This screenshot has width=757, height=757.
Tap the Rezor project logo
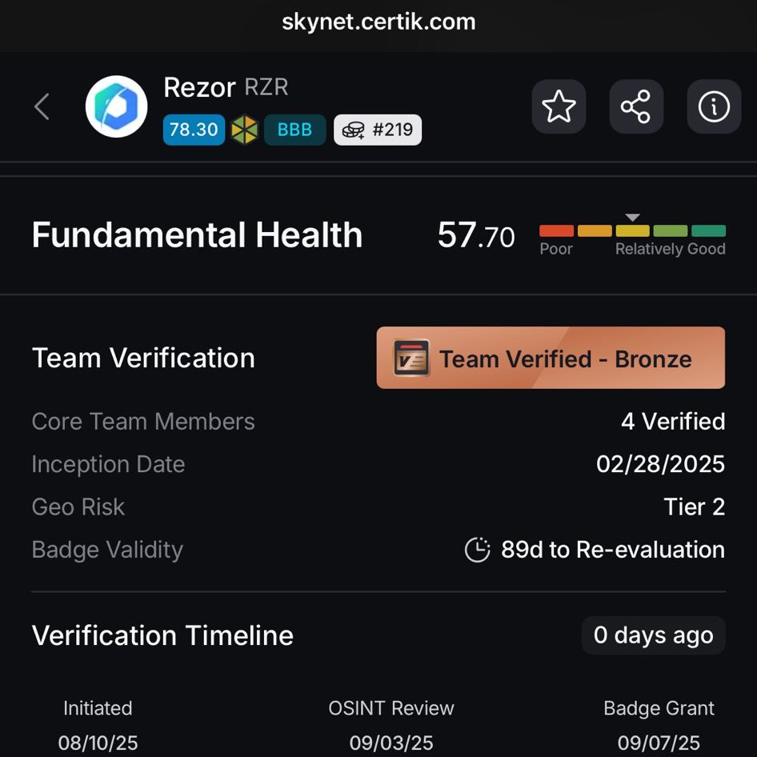[116, 106]
